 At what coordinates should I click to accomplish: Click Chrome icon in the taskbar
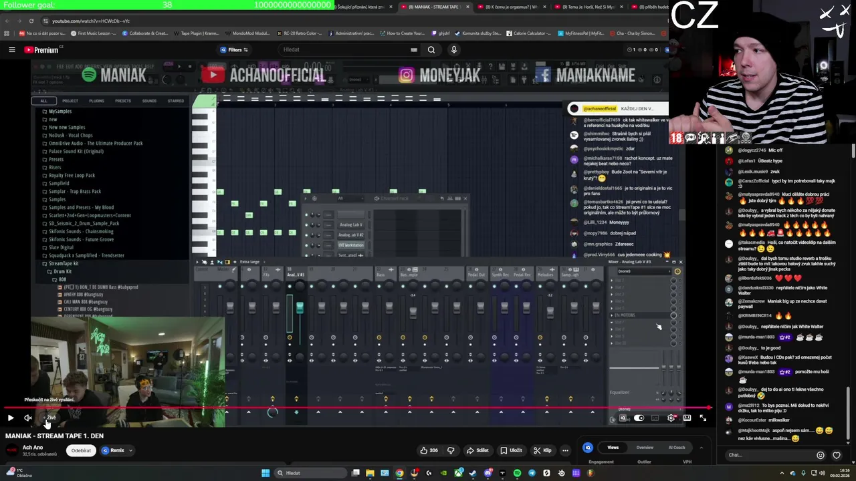(399, 473)
